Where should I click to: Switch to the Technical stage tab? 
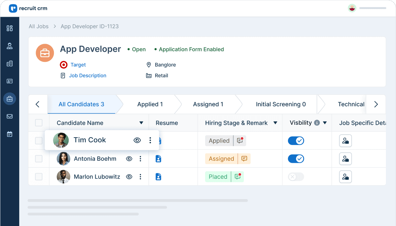point(351,104)
